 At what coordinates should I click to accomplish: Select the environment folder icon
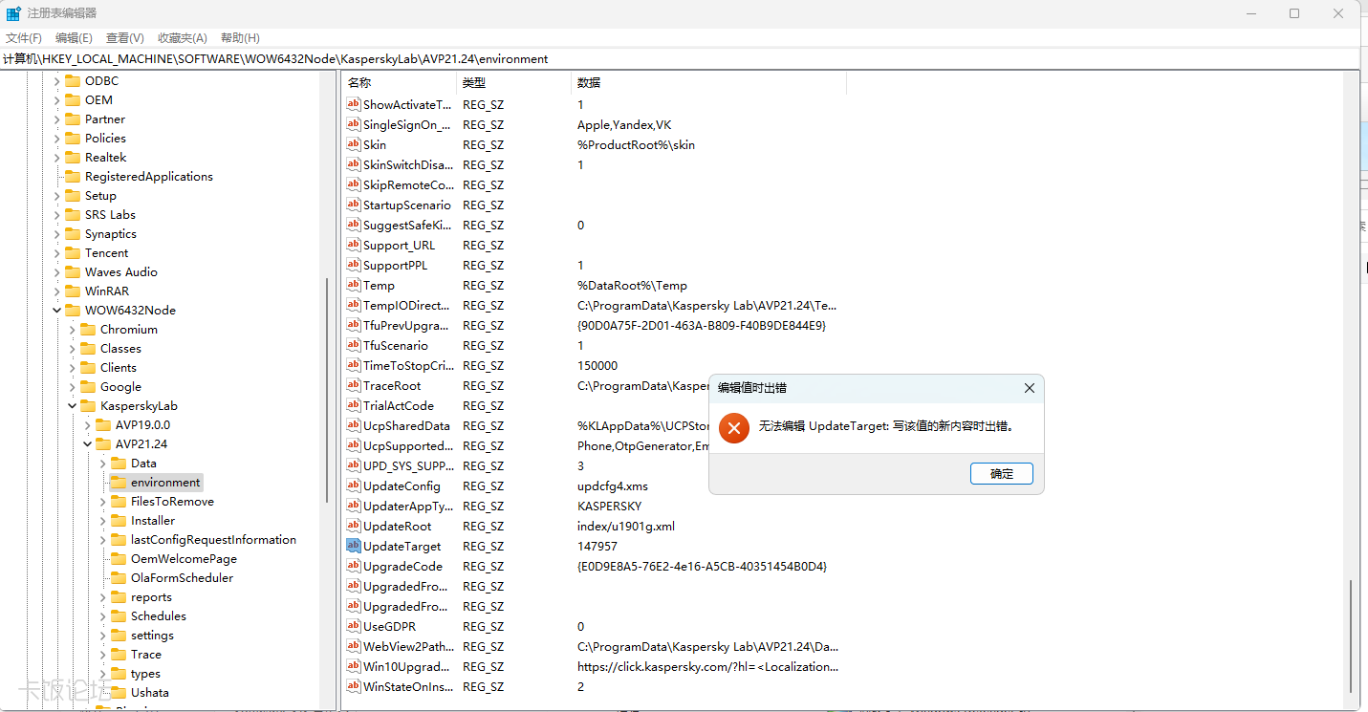(119, 483)
